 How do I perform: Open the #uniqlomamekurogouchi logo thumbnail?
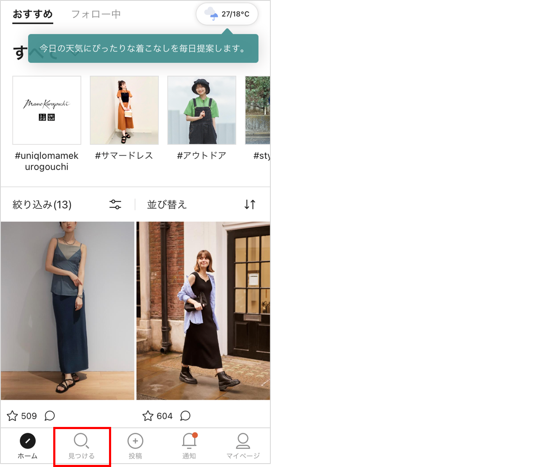click(47, 110)
